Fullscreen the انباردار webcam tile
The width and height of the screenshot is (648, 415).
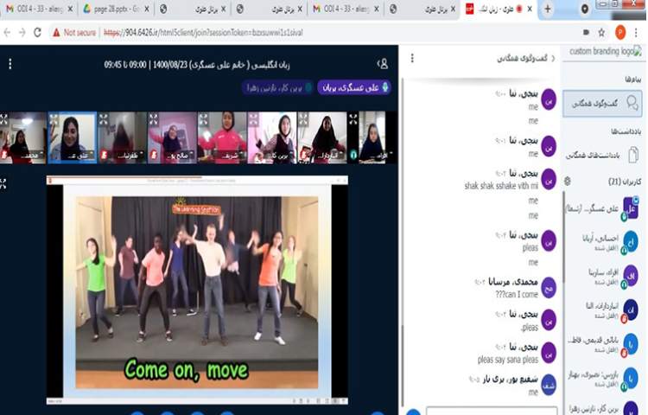click(x=303, y=120)
